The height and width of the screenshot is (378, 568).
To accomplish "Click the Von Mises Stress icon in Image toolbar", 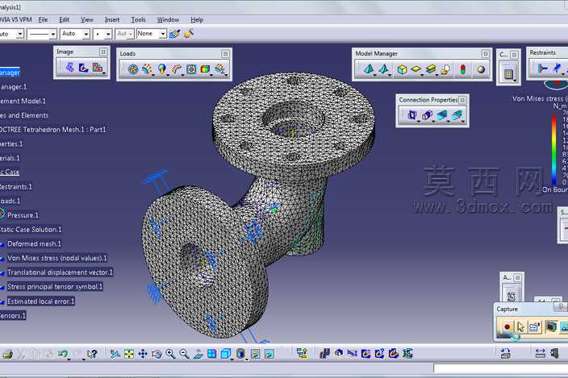I will click(x=83, y=68).
